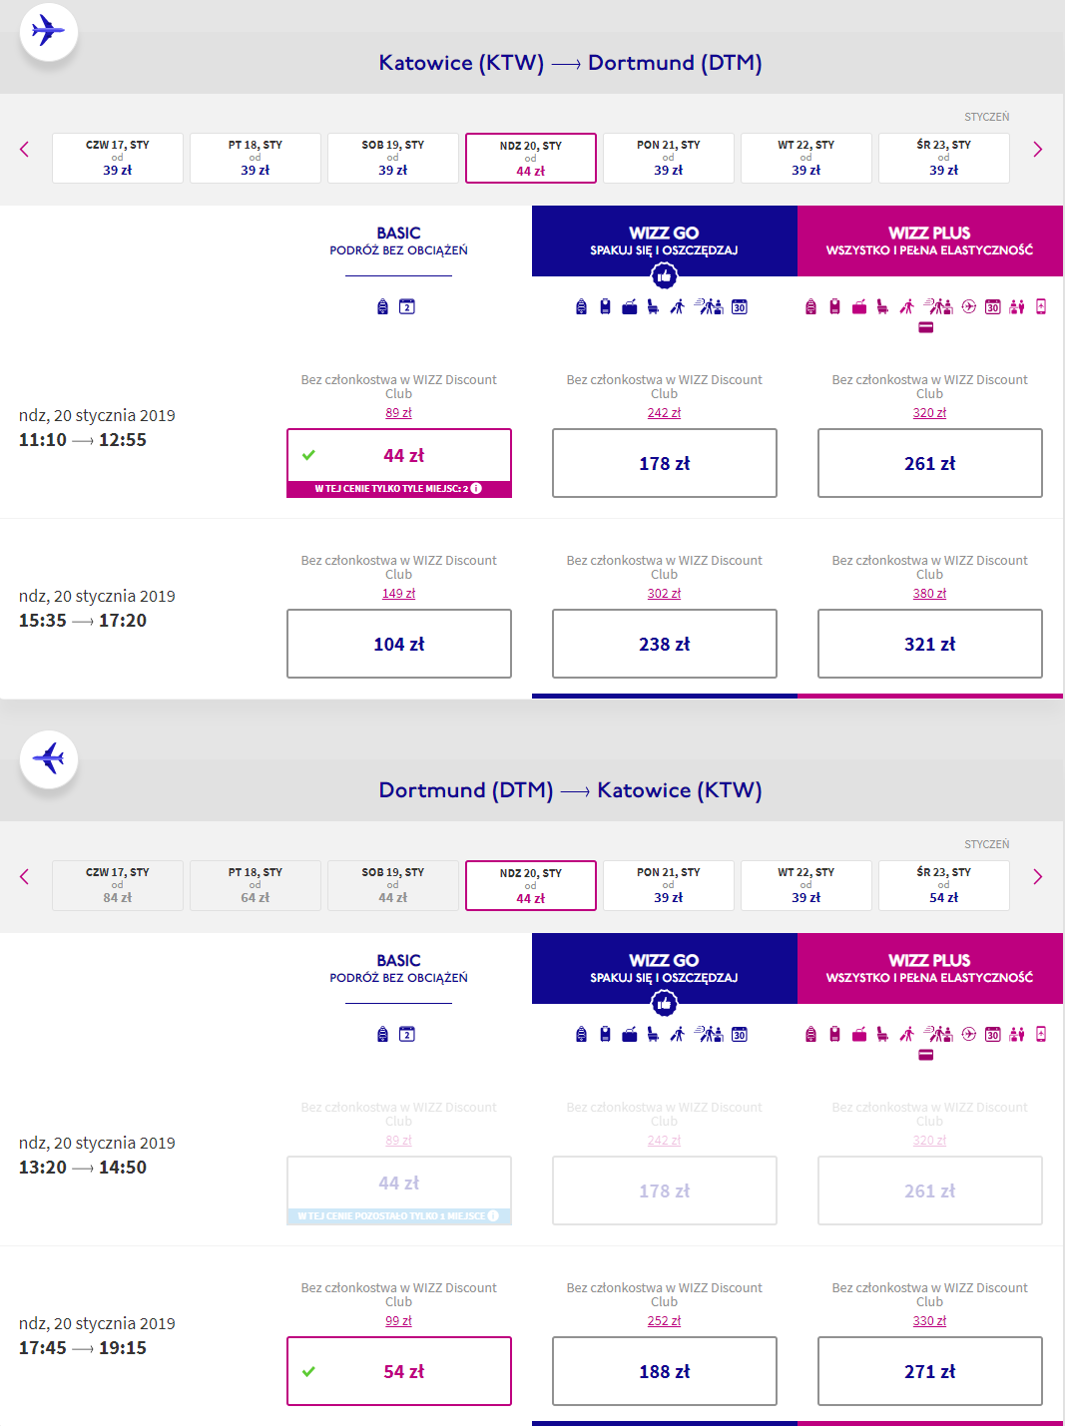Select outbound date WT 22, STY

(x=806, y=158)
